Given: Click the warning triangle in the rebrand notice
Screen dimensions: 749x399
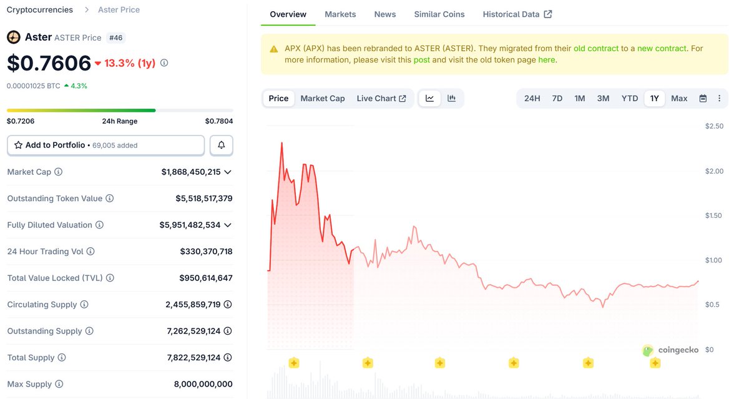Looking at the screenshot, I should [274, 49].
